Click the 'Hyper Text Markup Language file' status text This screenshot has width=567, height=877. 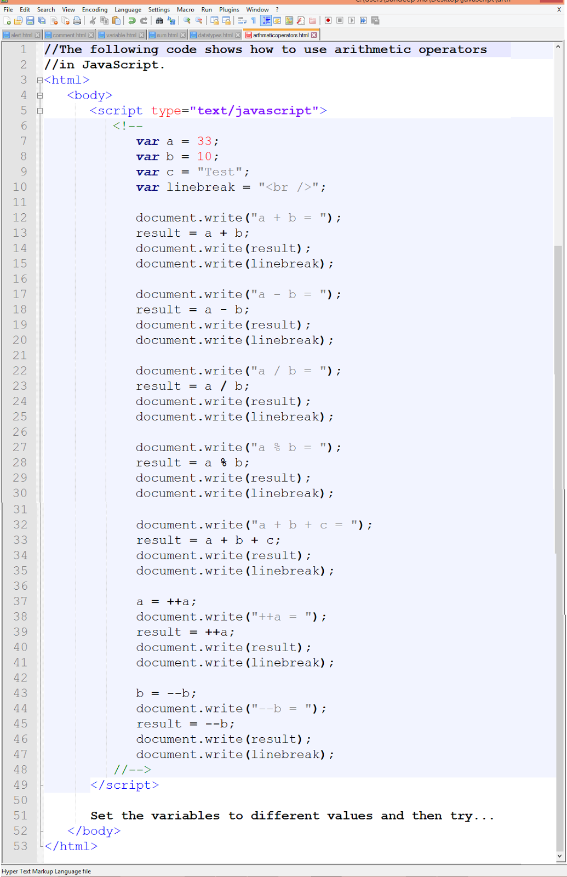(x=47, y=871)
